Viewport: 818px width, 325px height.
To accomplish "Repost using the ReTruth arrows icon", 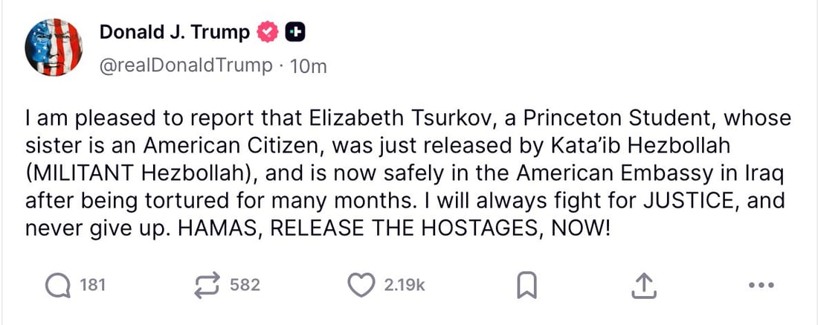I will (207, 285).
